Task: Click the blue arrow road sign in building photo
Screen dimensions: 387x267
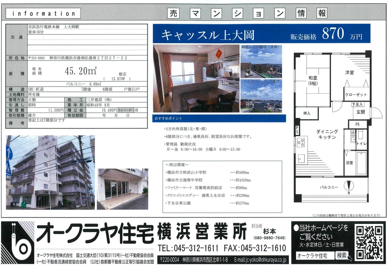Action: coord(9,153)
